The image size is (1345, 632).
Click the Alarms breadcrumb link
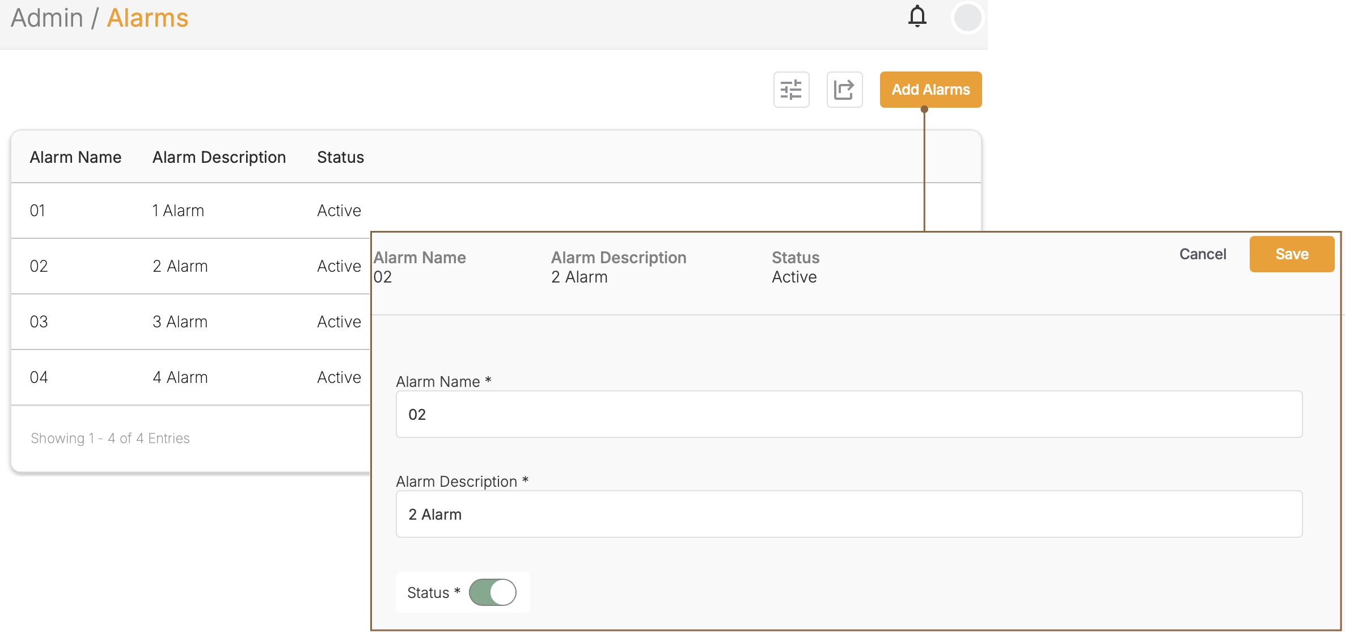tap(147, 18)
